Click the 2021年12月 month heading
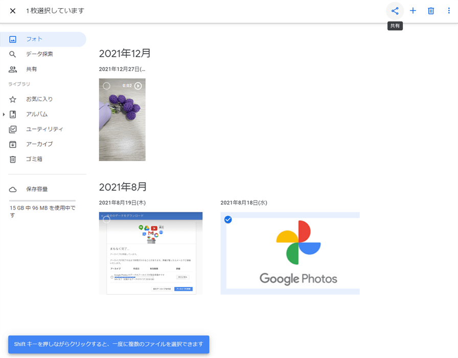 [x=125, y=54]
